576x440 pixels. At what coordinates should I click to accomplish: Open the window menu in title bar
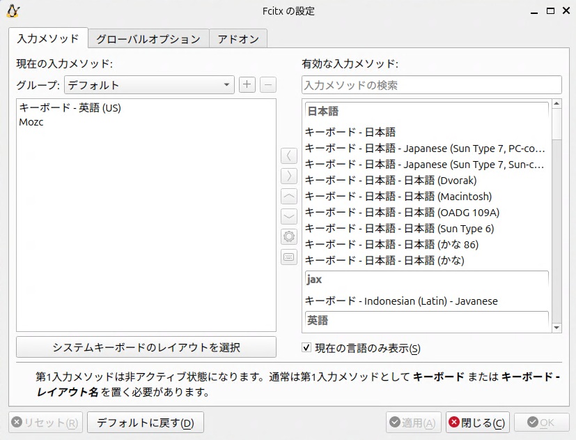point(13,11)
